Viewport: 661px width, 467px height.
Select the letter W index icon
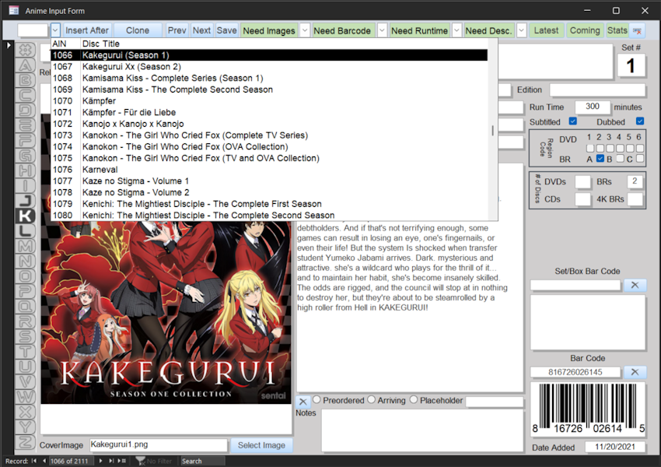pos(26,397)
